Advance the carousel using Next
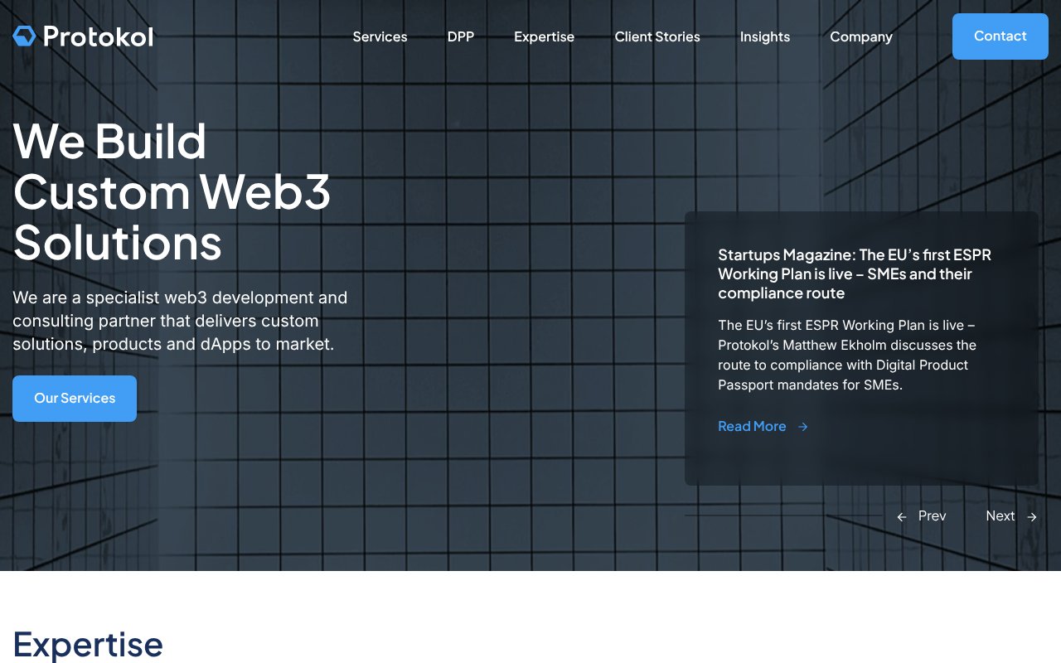The width and height of the screenshot is (1061, 663). click(x=1000, y=515)
